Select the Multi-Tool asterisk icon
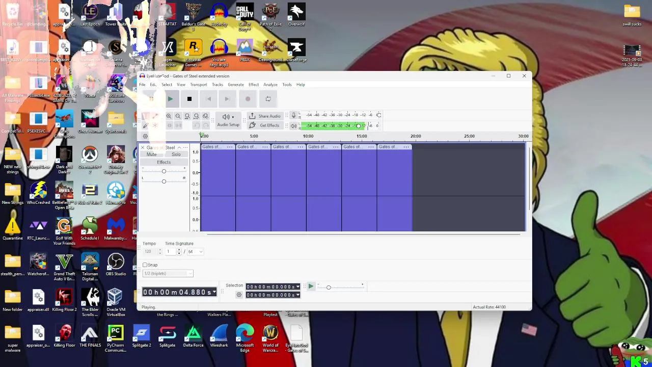Image resolution: width=652 pixels, height=367 pixels. (x=155, y=125)
